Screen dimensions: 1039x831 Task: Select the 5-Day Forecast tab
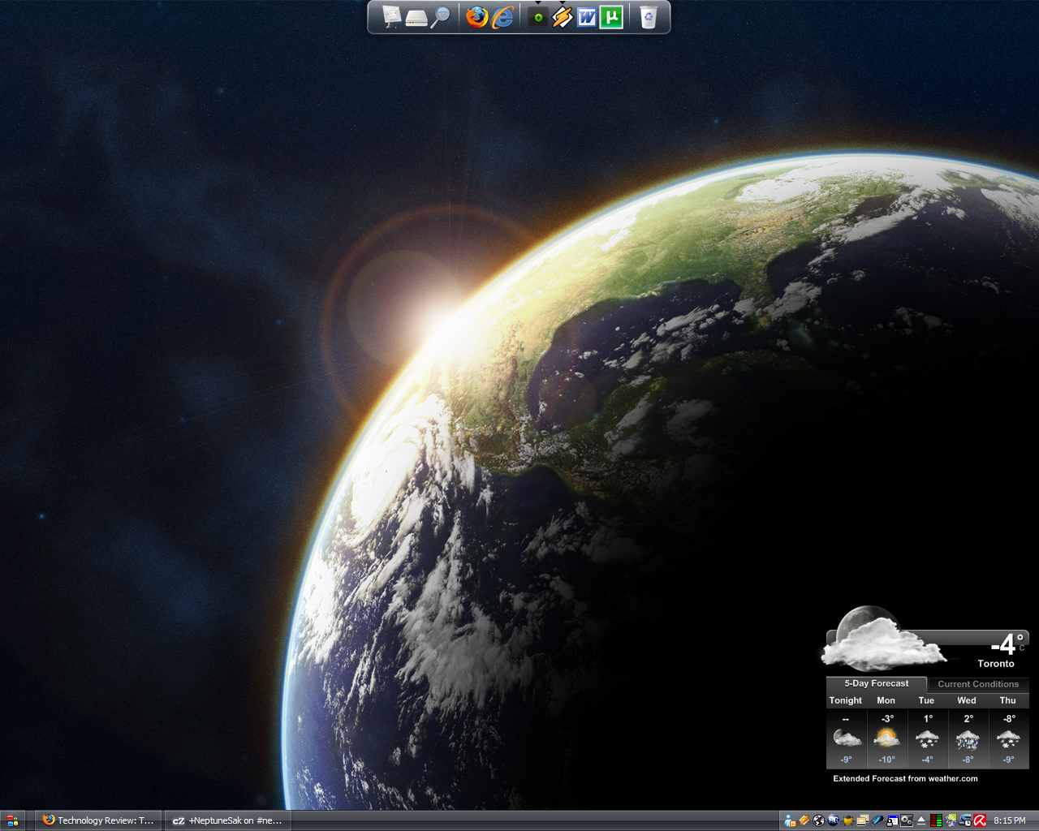coord(877,684)
